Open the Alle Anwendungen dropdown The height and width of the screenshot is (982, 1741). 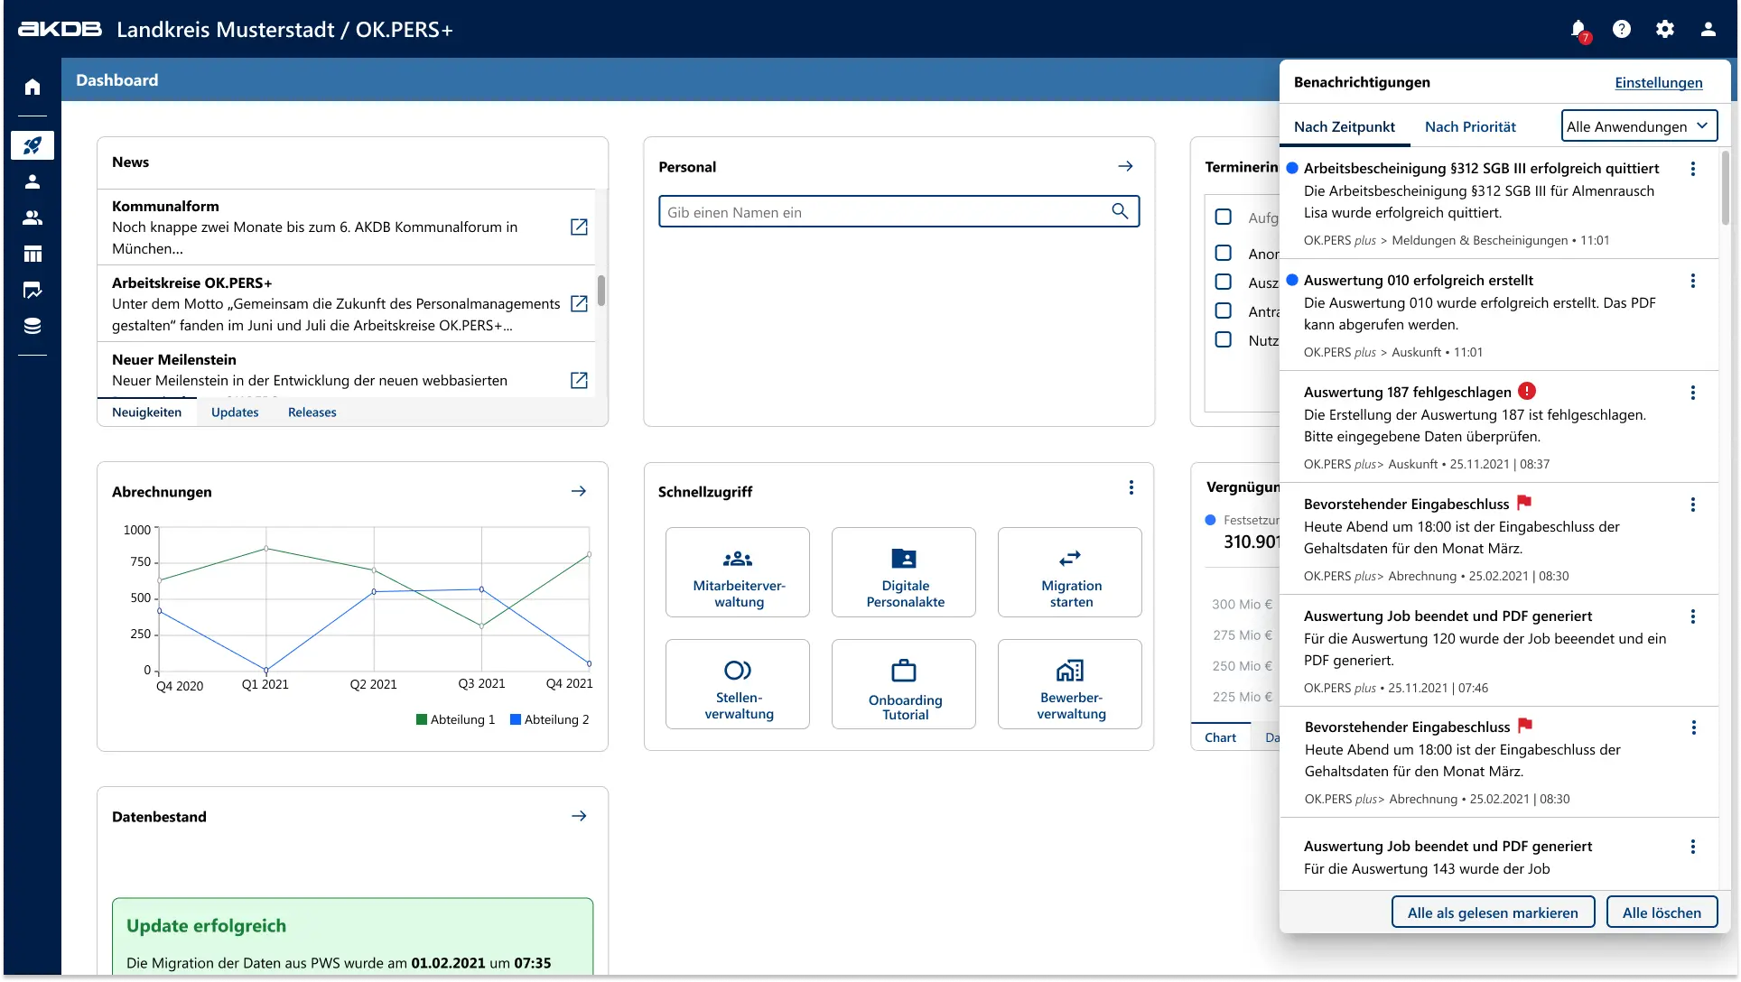coord(1638,126)
